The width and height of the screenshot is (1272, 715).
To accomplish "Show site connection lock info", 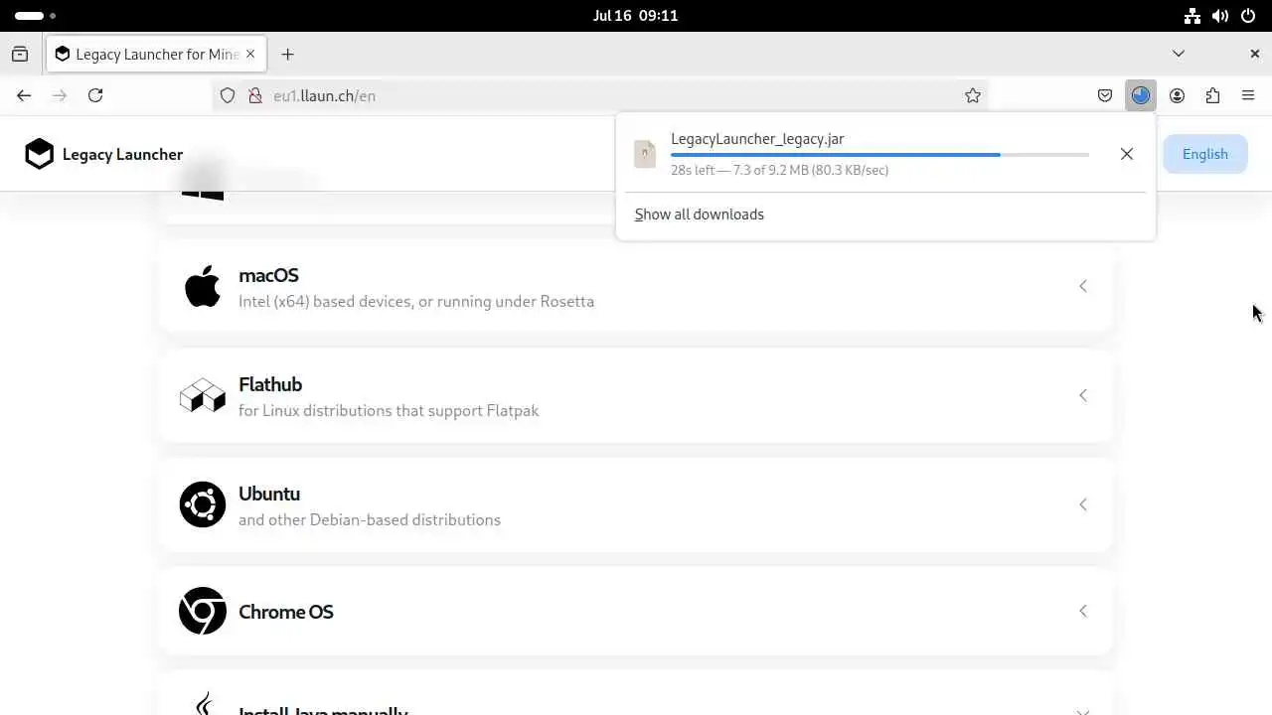I will tap(254, 95).
